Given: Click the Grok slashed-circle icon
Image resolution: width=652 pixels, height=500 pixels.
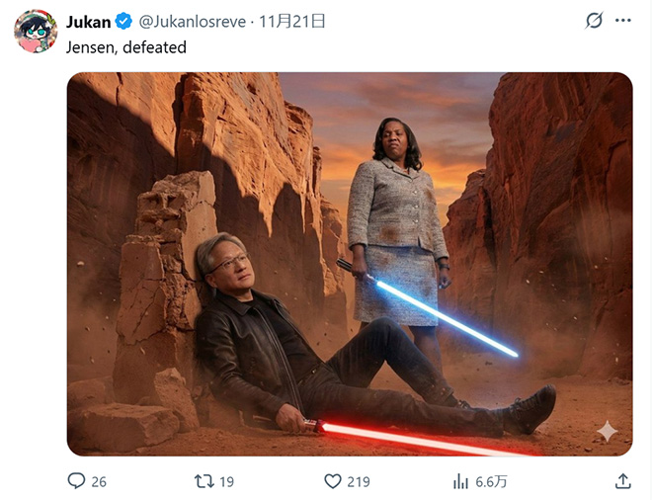Looking at the screenshot, I should coord(594,21).
